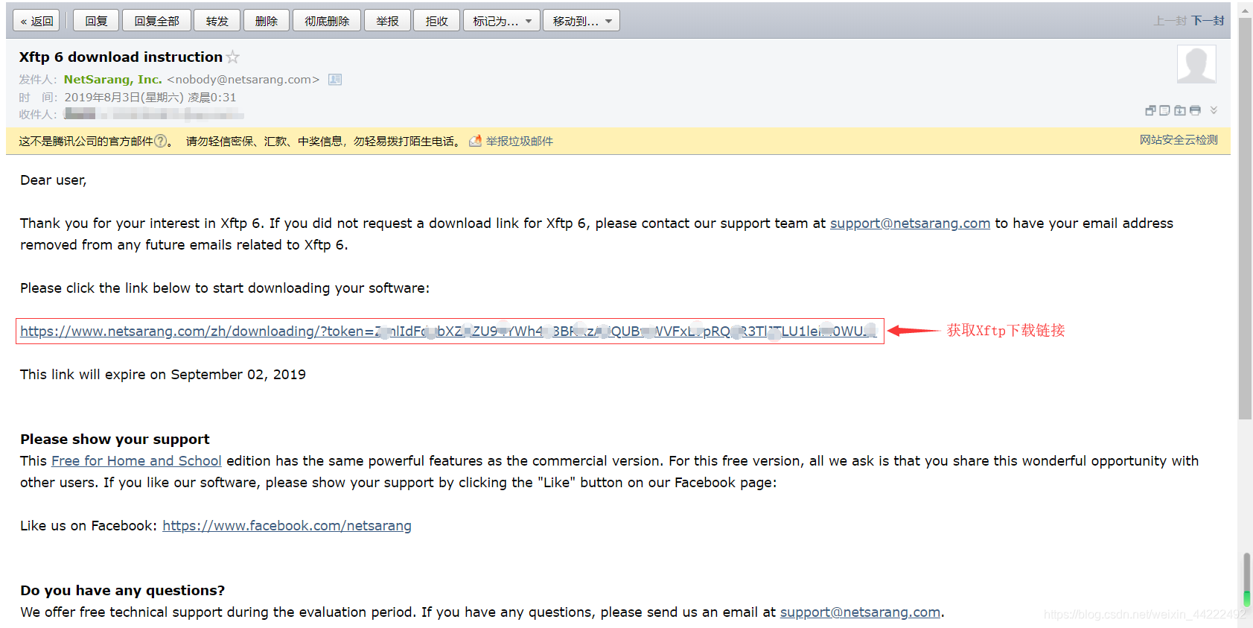
Task: Star the Xftp 6 download instruction email
Action: pos(233,57)
